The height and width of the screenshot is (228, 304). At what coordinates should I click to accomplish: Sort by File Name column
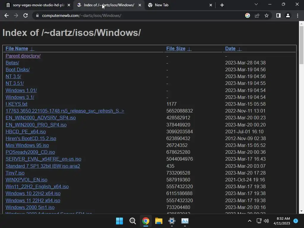[x=17, y=48]
